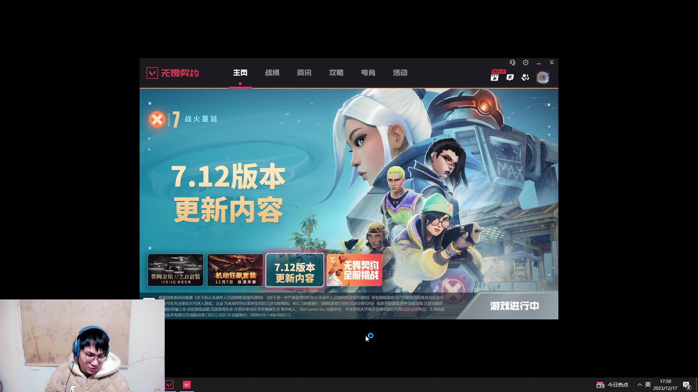Open the friends social panel icon
698x392 pixels.
[525, 77]
